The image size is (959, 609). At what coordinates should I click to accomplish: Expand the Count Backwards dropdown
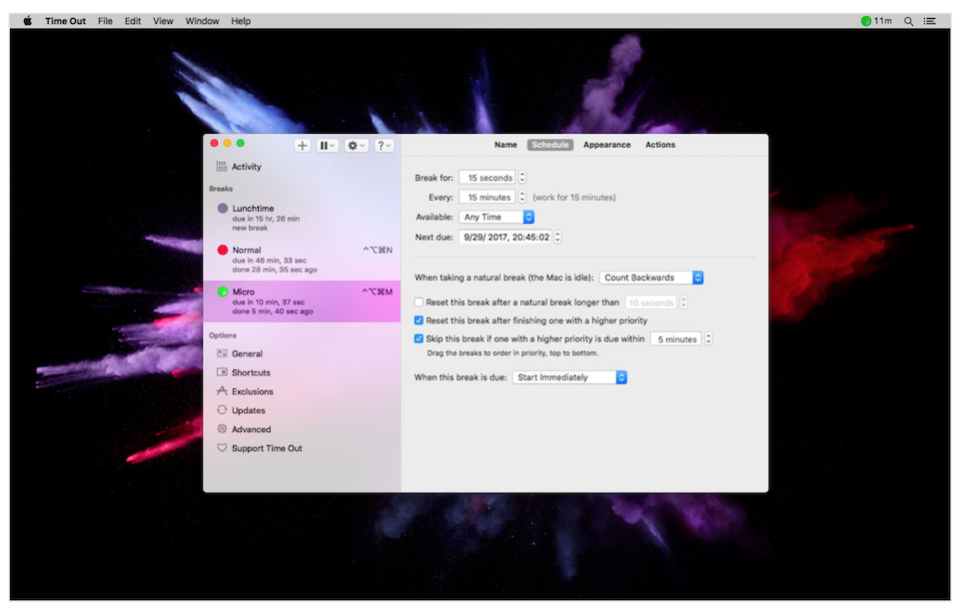pos(651,278)
